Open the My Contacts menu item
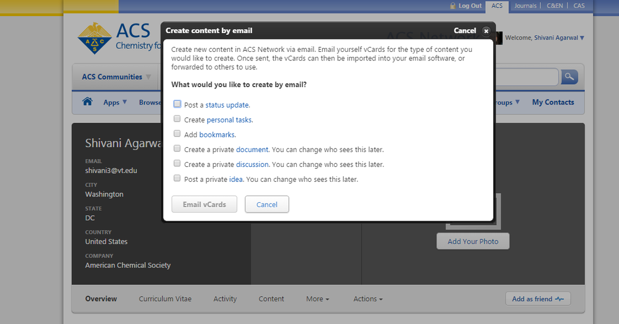Image resolution: width=619 pixels, height=324 pixels. click(553, 103)
